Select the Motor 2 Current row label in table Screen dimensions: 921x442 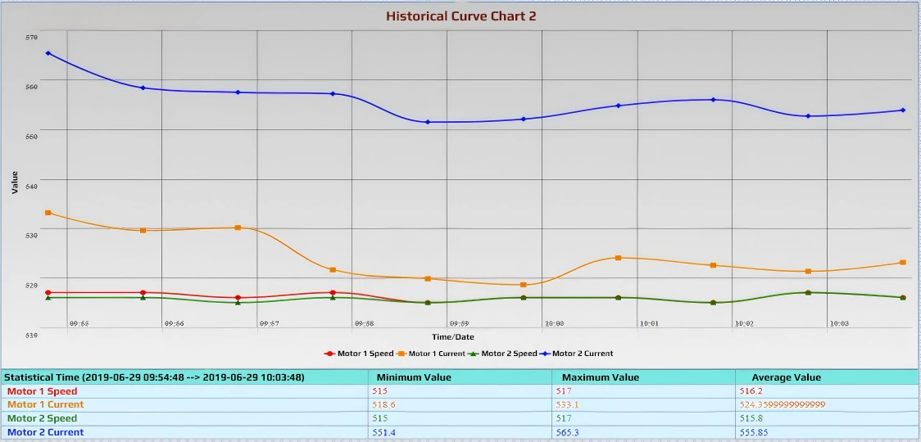pos(46,432)
